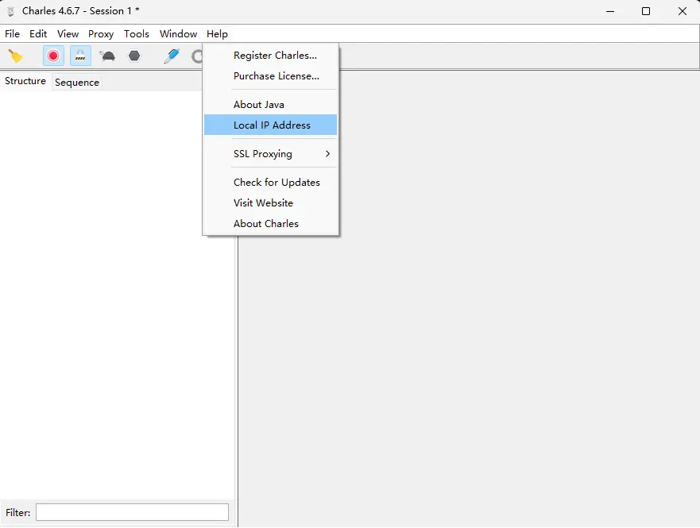Toggle the SSL Proxying padlock icon
Image resolution: width=700 pixels, height=528 pixels.
click(80, 56)
